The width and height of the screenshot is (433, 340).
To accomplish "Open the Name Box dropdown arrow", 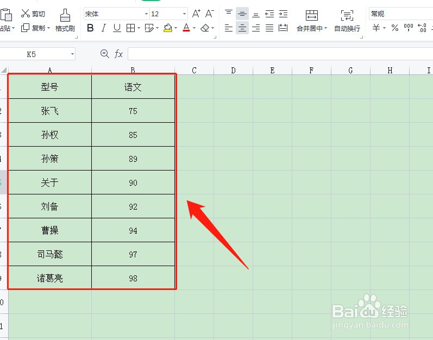I will [72, 54].
